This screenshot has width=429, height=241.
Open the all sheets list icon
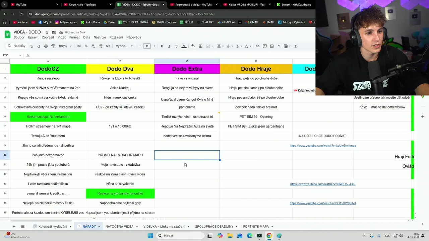pos(23,227)
